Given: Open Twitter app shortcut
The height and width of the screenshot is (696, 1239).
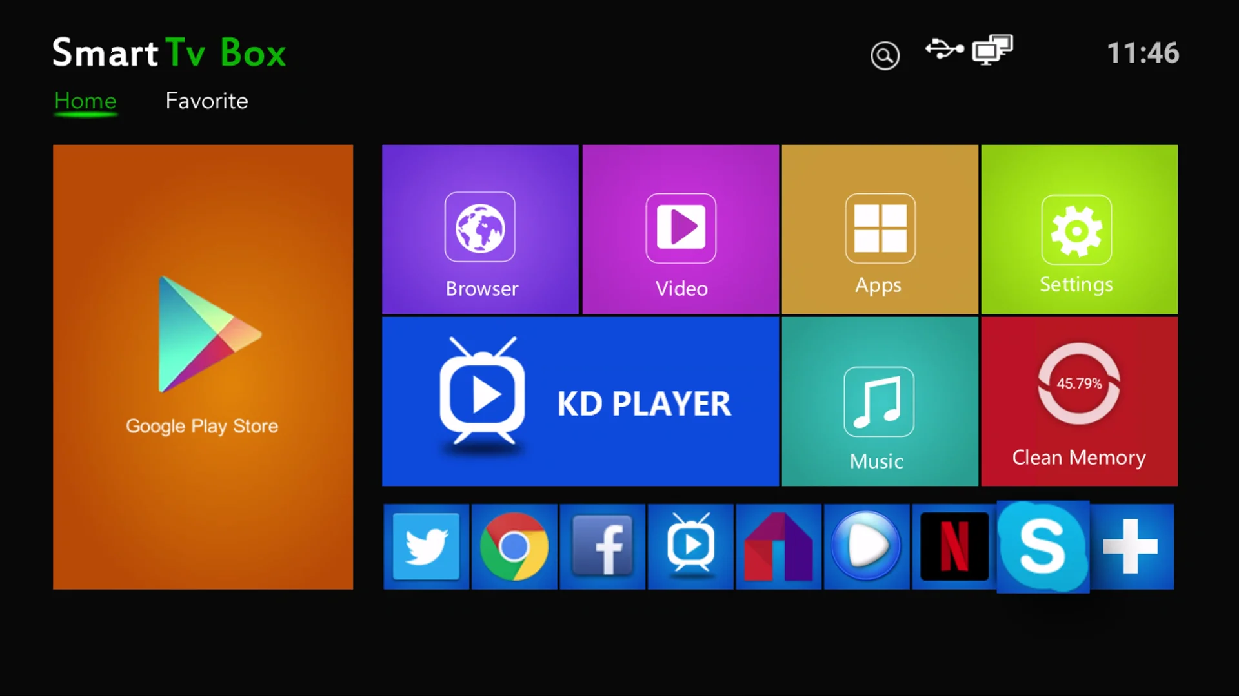Looking at the screenshot, I should (426, 546).
